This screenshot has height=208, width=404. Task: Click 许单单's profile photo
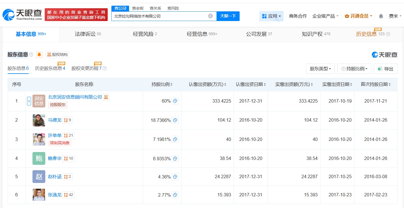tap(39, 139)
